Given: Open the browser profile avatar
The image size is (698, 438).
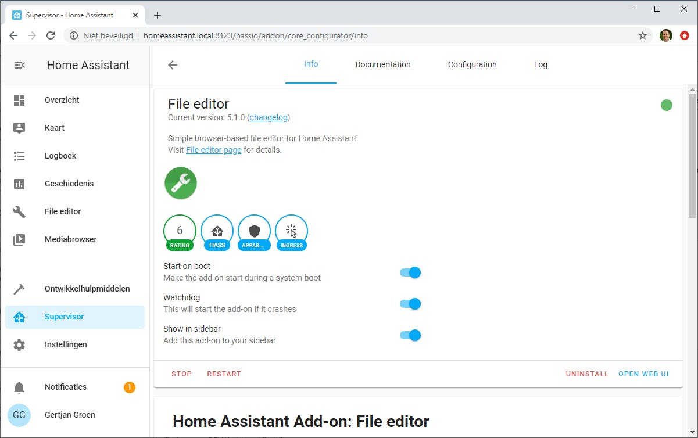Looking at the screenshot, I should [x=666, y=35].
